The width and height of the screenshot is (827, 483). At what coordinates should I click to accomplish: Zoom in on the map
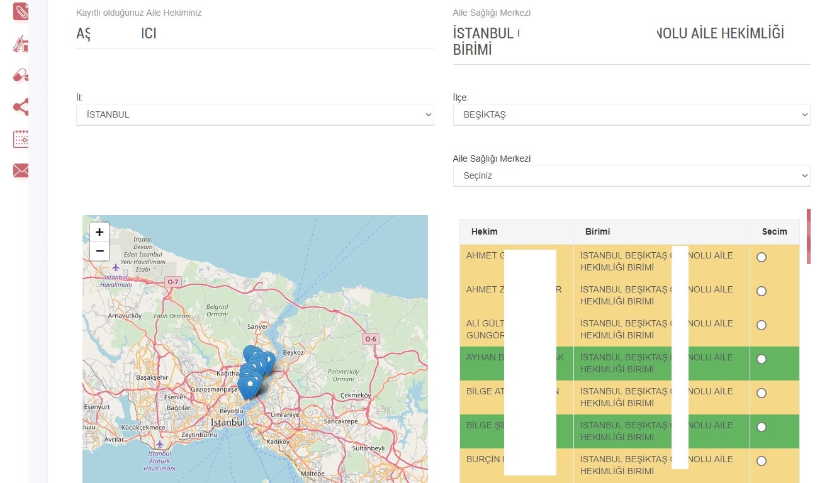(x=99, y=232)
